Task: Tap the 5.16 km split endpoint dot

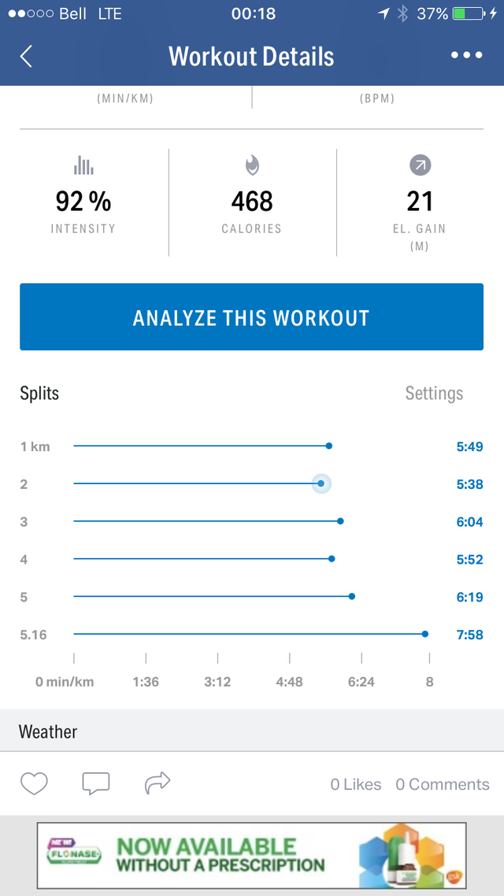Action: click(425, 634)
